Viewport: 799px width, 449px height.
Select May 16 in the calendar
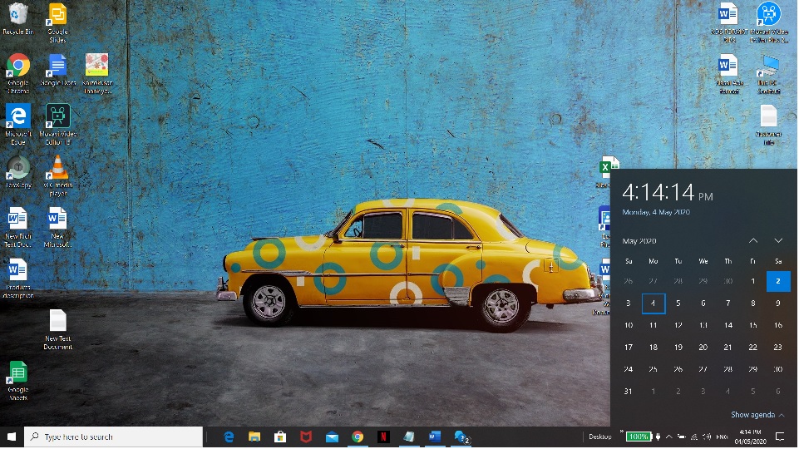(x=778, y=326)
